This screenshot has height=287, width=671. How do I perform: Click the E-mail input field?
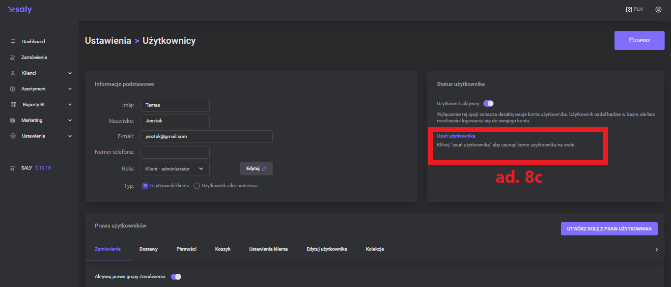coord(206,137)
